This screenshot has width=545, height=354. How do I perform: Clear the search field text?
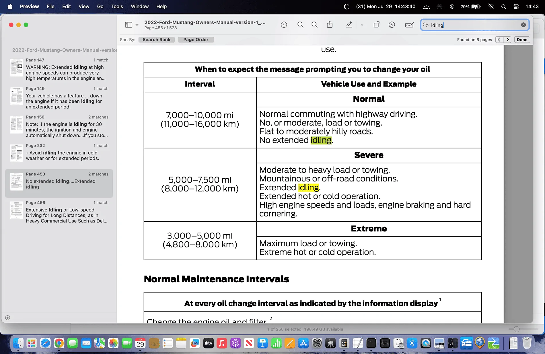pyautogui.click(x=523, y=25)
